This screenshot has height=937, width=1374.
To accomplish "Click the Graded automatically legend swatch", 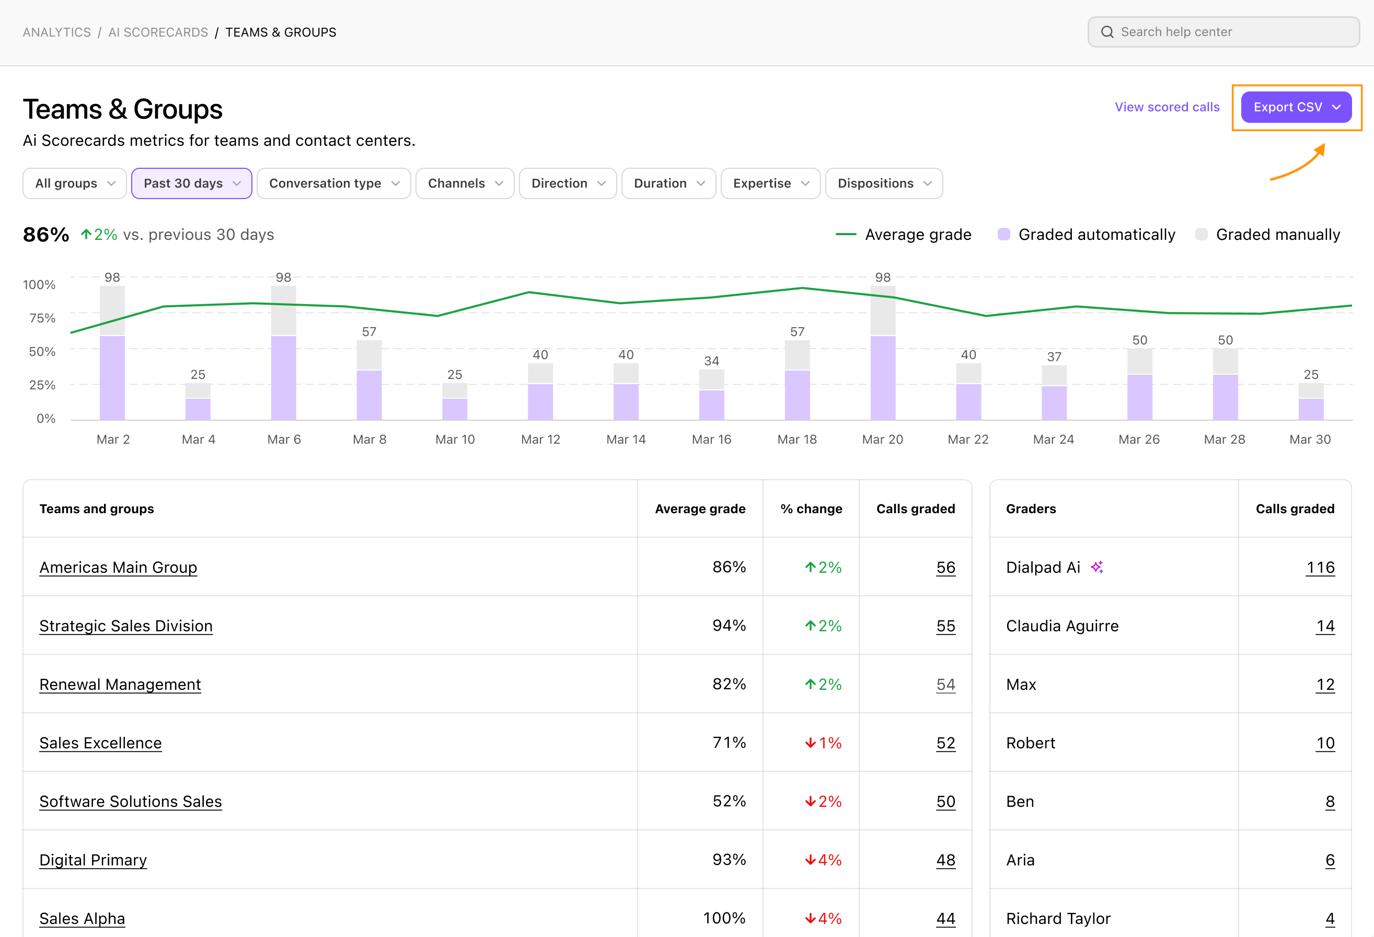I will coord(1003,234).
